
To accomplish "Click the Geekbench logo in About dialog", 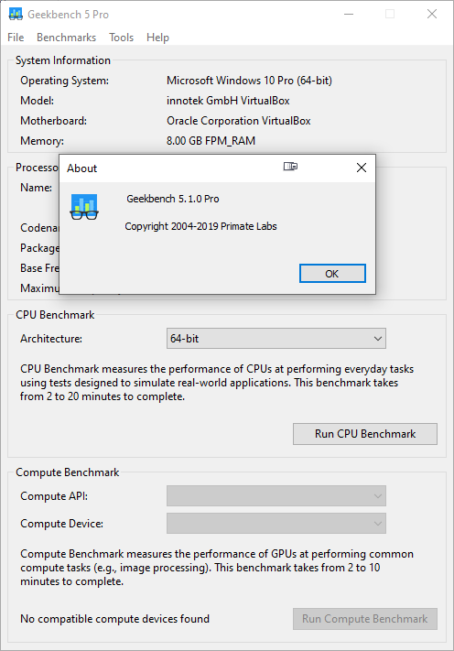I will (84, 207).
